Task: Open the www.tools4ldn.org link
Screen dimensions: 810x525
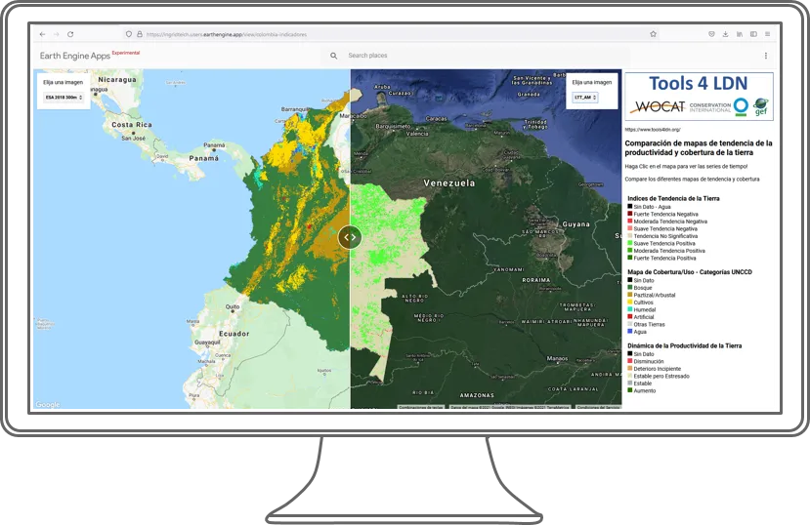Action: (x=653, y=129)
